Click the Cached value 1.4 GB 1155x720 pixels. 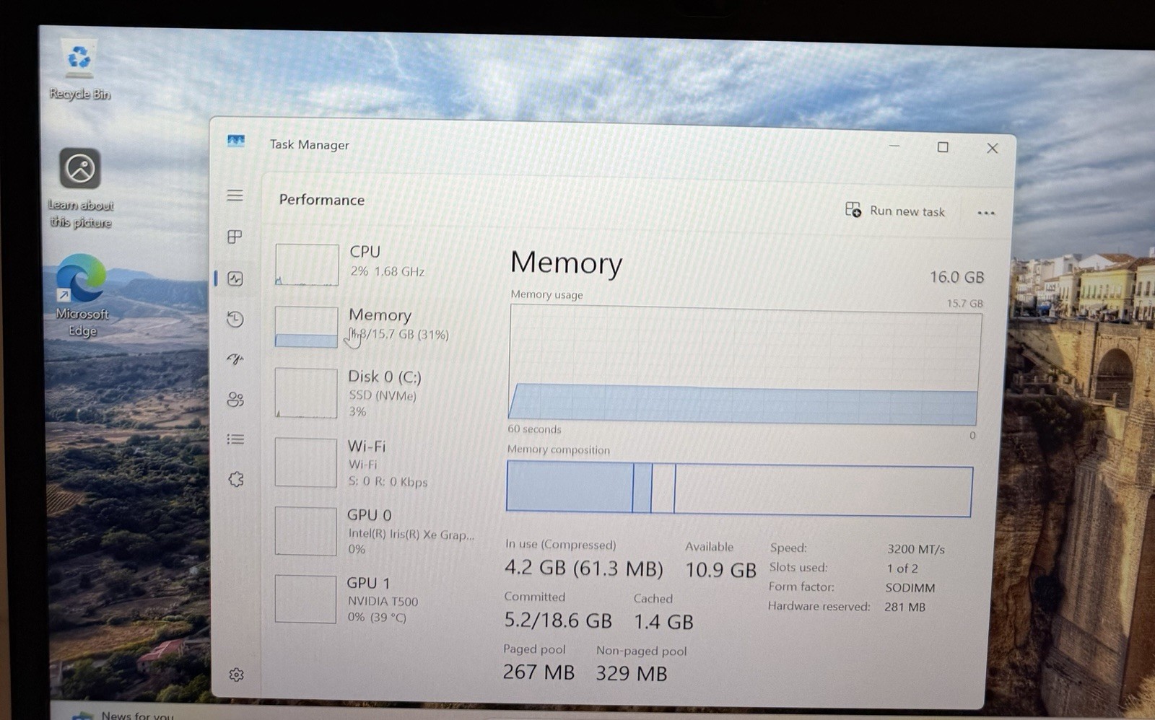coord(663,621)
